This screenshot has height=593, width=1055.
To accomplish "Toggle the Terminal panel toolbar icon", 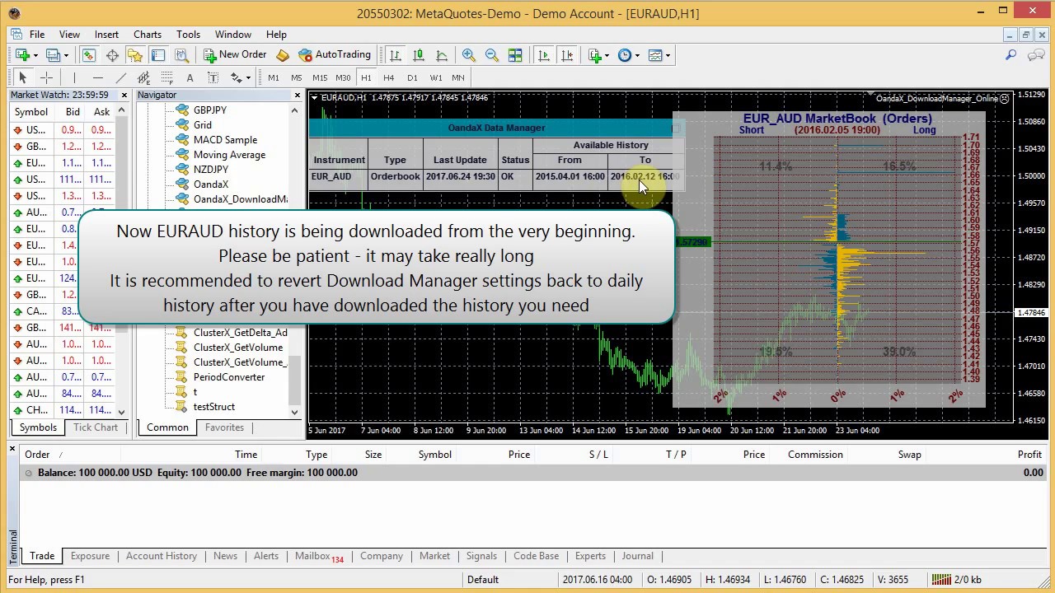I will coord(158,55).
